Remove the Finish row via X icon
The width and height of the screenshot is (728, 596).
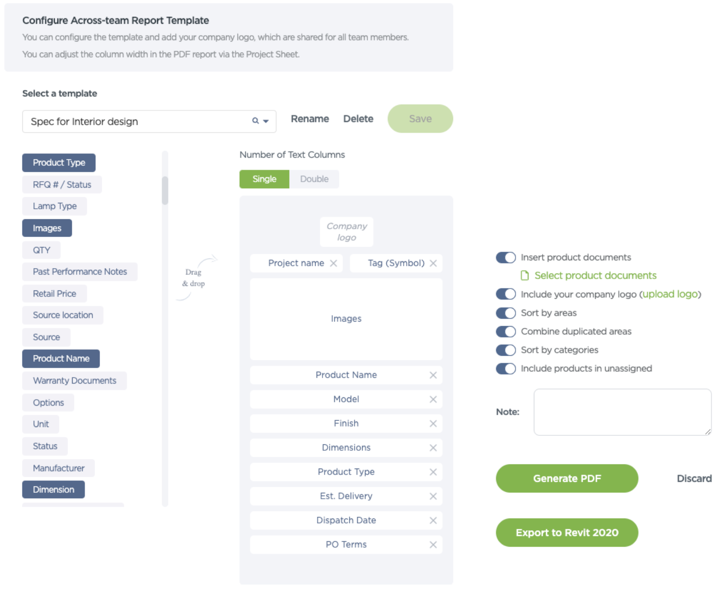tap(433, 423)
